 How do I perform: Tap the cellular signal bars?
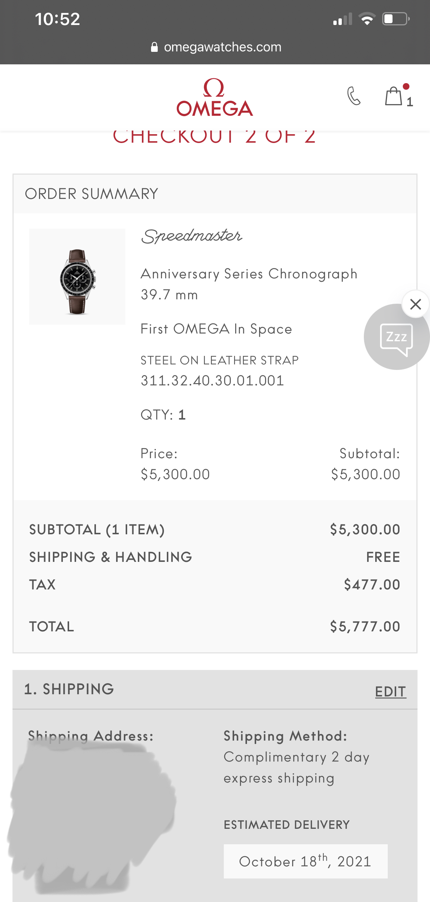342,19
